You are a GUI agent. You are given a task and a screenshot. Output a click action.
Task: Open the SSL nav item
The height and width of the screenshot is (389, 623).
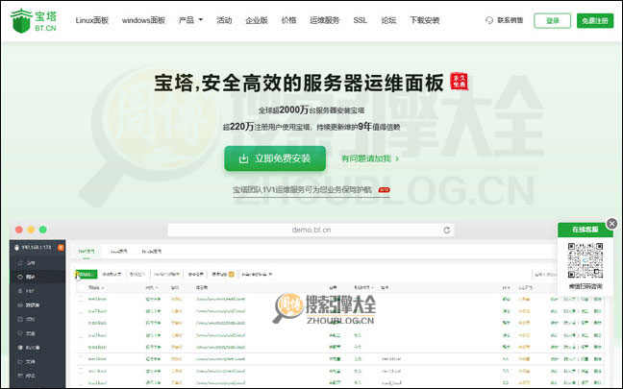coord(360,20)
